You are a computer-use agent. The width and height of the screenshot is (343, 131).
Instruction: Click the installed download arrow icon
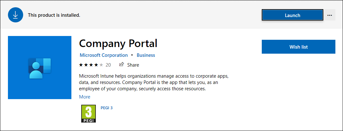coord(16,15)
